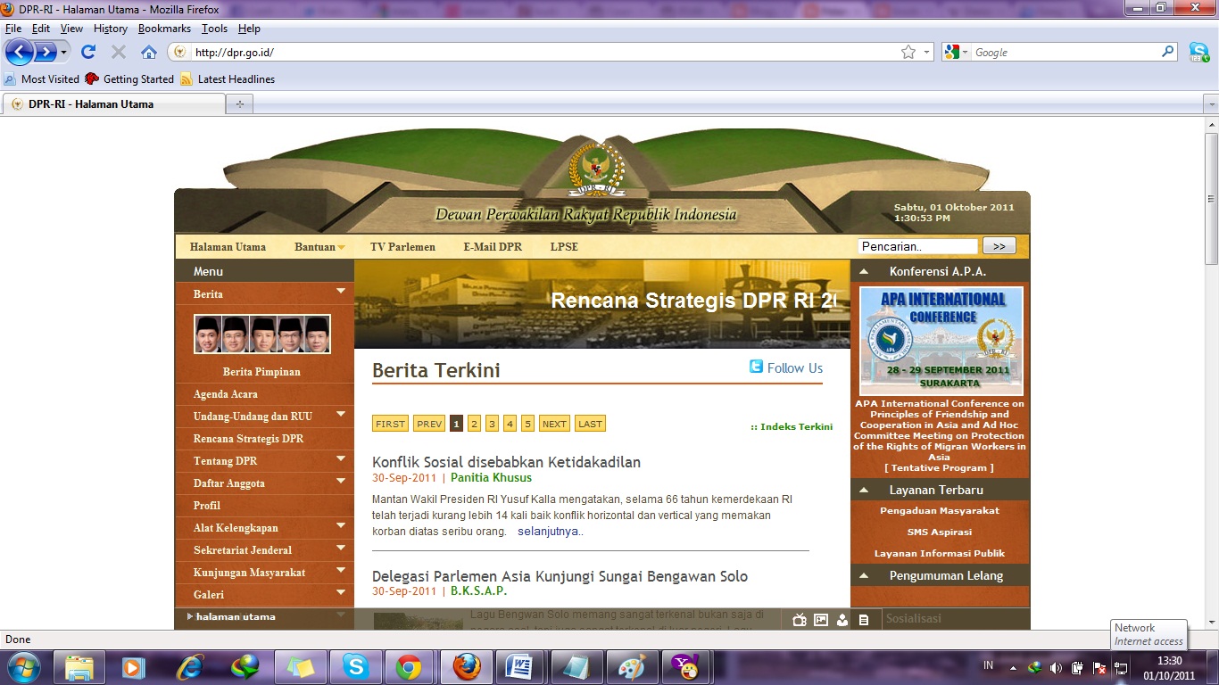Open the TV icon in bottom page bar
Screen dimensions: 1219x685
click(800, 620)
